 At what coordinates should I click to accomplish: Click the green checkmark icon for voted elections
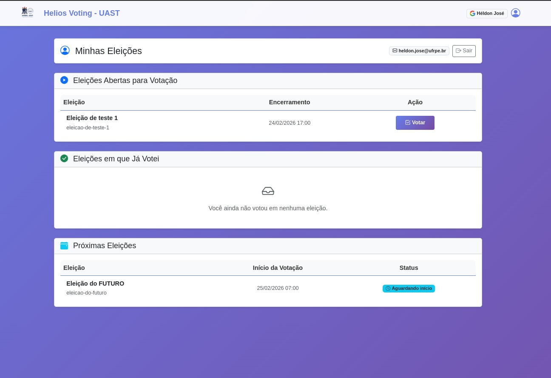64,158
